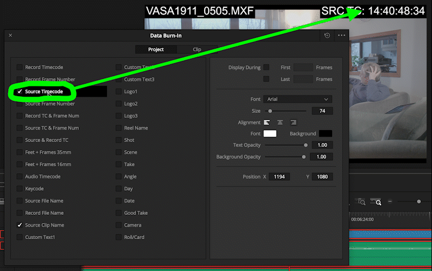This screenshot has width=432, height=271.
Task: Click the Text Opacity slider handle
Action: point(306,145)
